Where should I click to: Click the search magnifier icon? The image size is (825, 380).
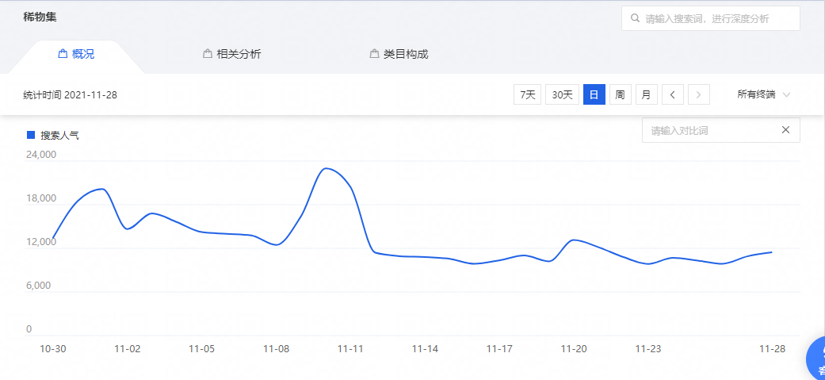coord(635,18)
